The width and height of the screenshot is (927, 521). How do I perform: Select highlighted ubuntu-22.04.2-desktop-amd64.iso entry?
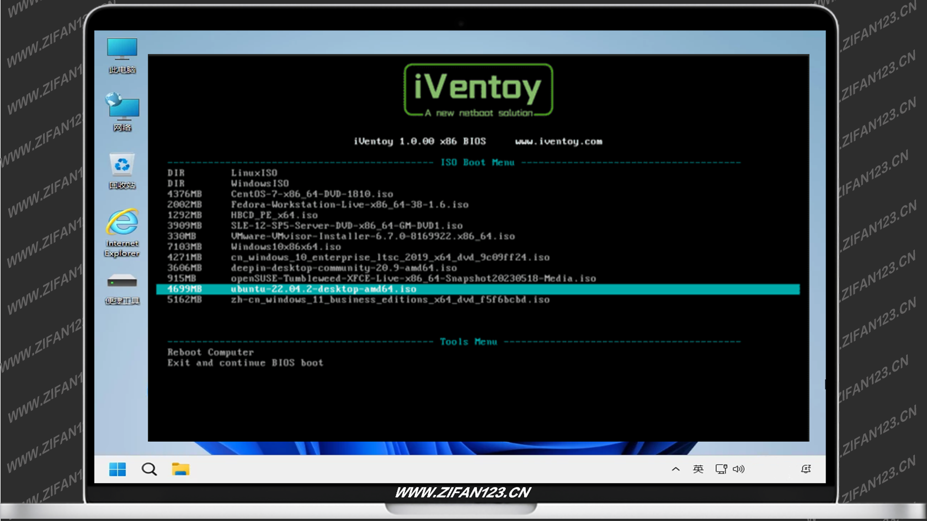[478, 289]
